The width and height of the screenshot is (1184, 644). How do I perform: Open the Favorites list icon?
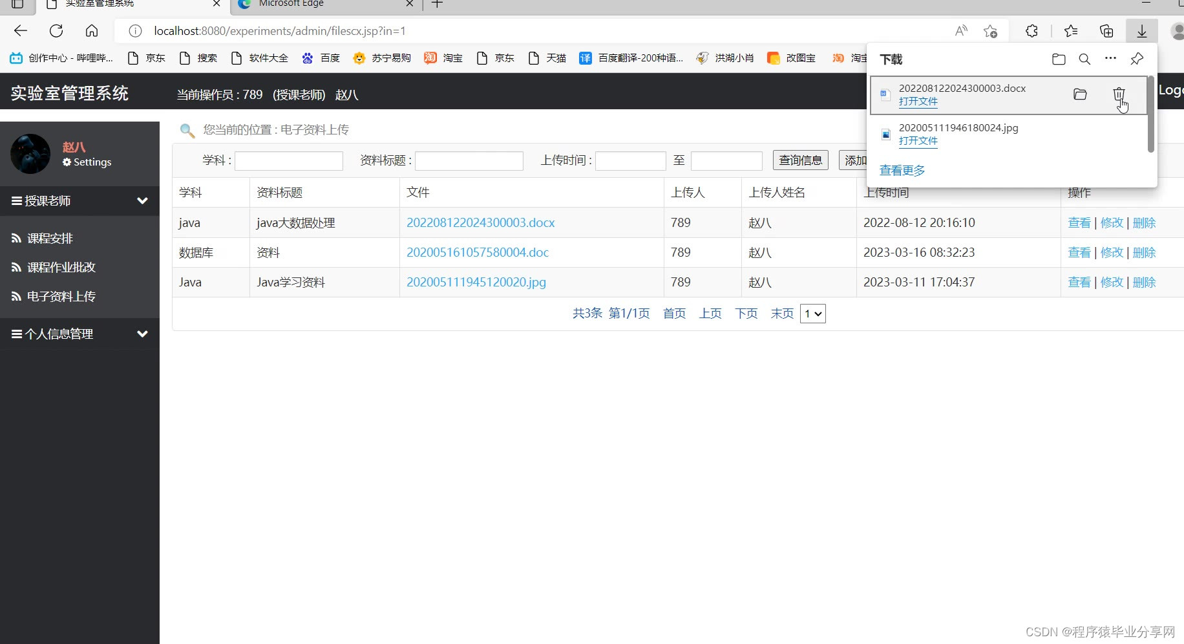1071,30
